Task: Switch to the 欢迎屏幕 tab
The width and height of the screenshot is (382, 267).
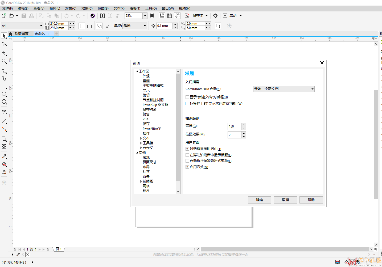Action: (x=21, y=34)
